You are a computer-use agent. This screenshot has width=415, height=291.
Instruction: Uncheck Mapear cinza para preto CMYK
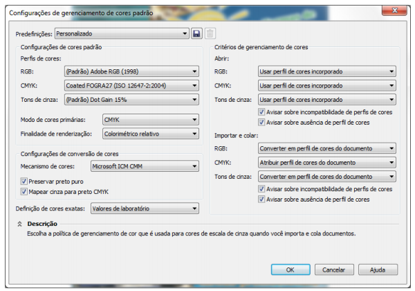click(24, 191)
